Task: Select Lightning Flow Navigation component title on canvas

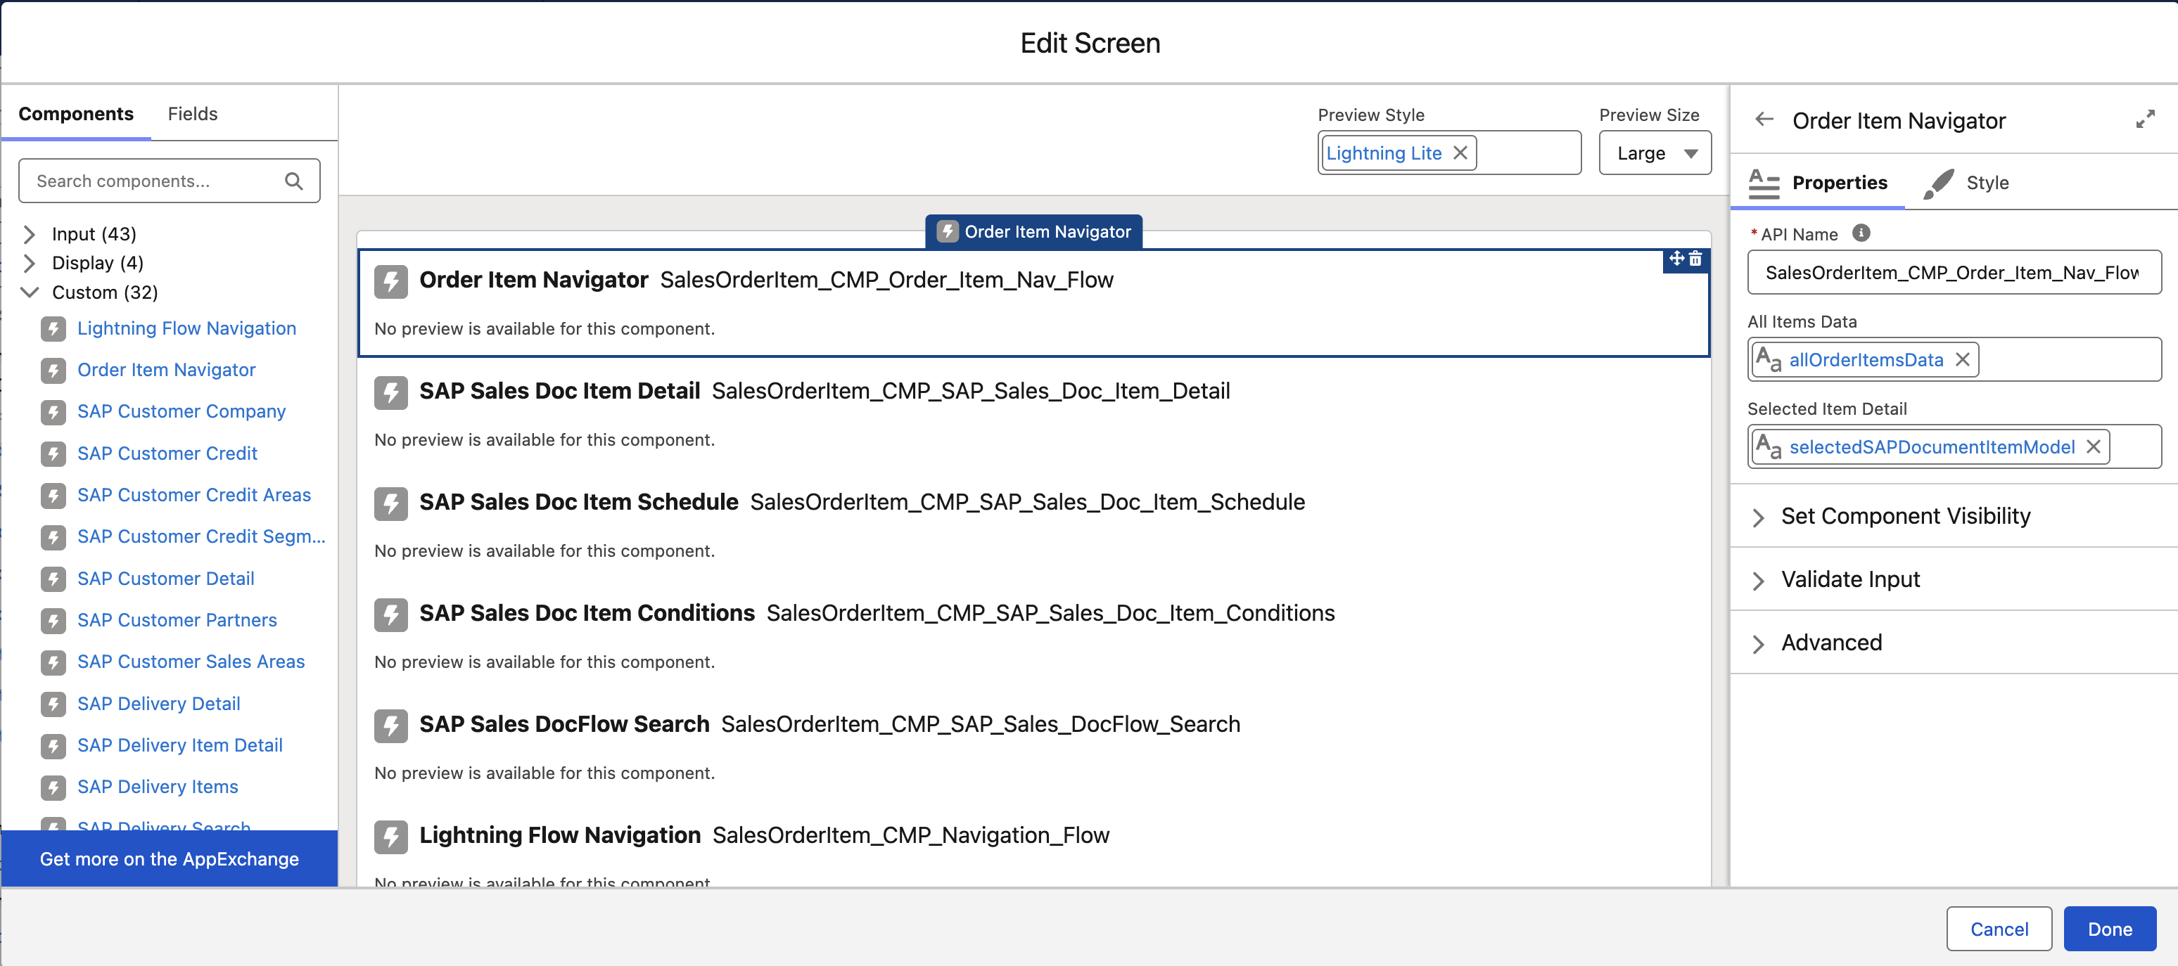Action: pos(560,835)
